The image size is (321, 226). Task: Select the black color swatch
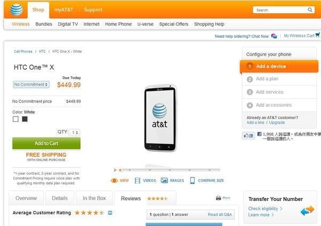coord(25,119)
